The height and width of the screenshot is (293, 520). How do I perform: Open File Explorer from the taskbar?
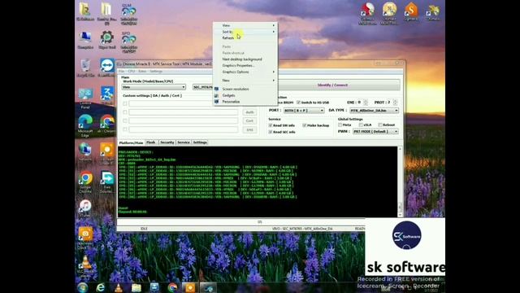pos(136,287)
